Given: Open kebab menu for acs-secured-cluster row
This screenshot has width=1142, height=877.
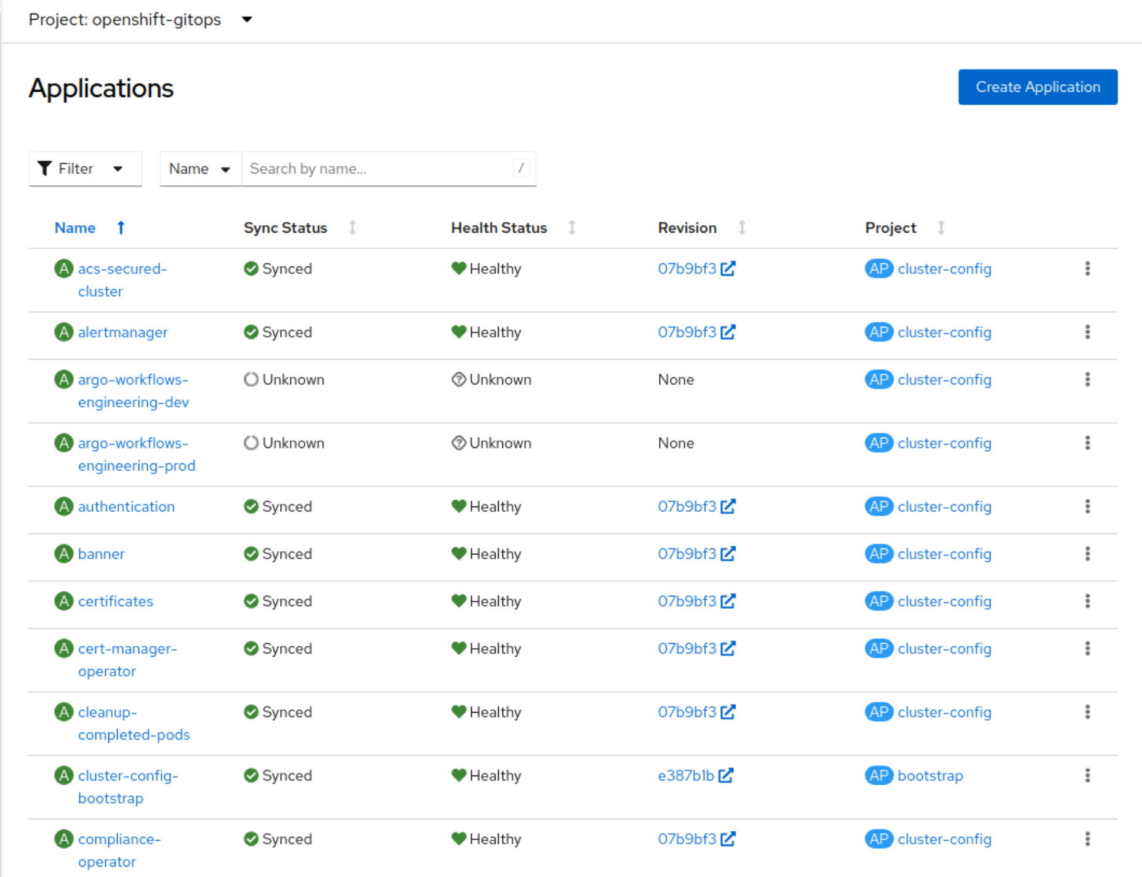Looking at the screenshot, I should [1087, 269].
